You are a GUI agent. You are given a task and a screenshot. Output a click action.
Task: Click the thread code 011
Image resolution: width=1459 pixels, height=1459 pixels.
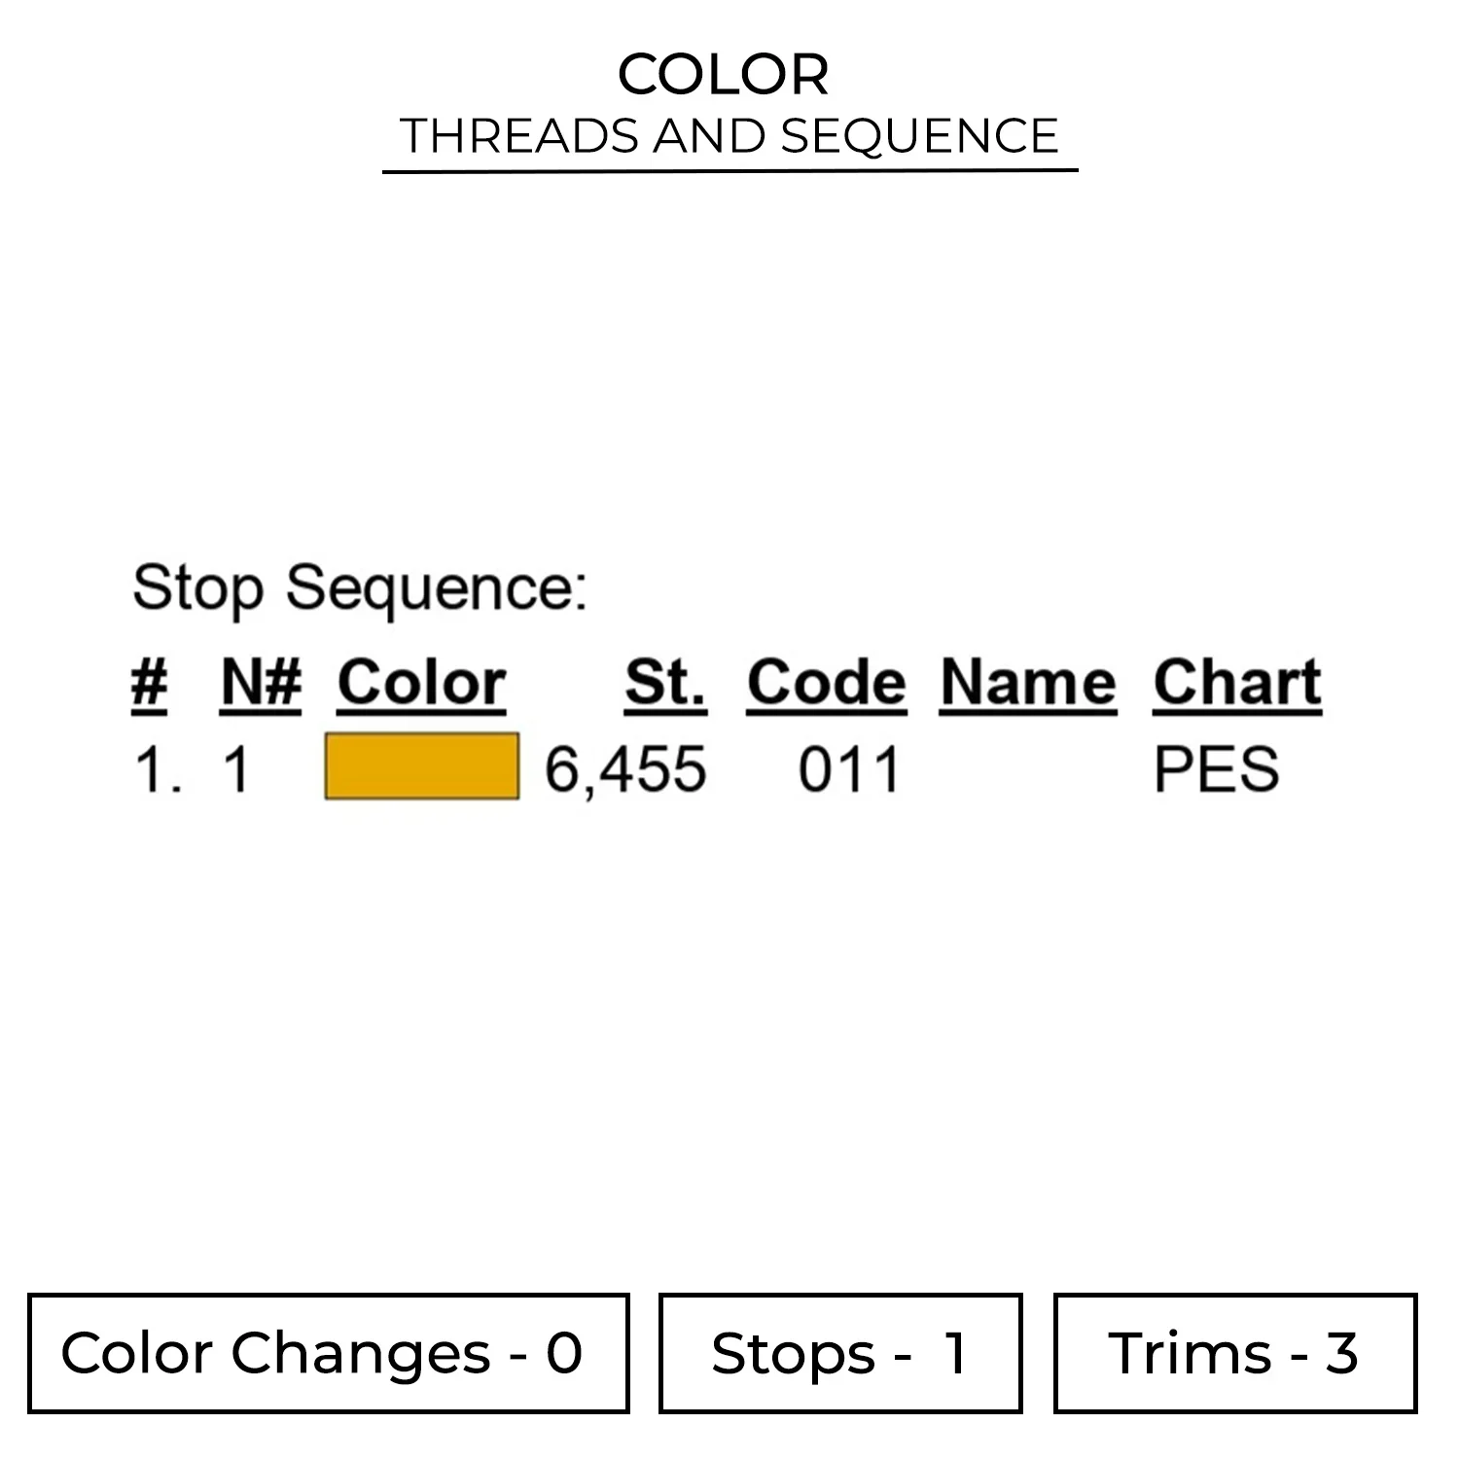pos(848,769)
